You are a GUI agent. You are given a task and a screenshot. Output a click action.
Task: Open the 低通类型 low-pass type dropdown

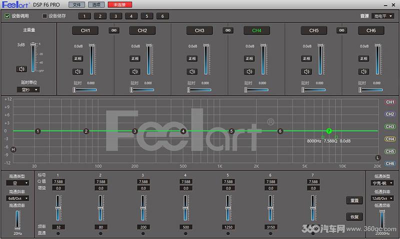382,183
